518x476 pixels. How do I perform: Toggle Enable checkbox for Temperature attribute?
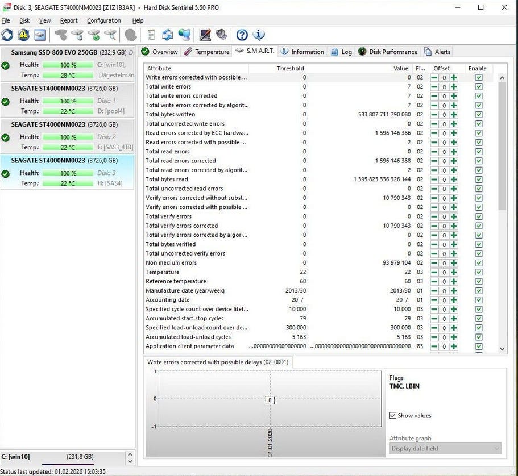(x=479, y=272)
